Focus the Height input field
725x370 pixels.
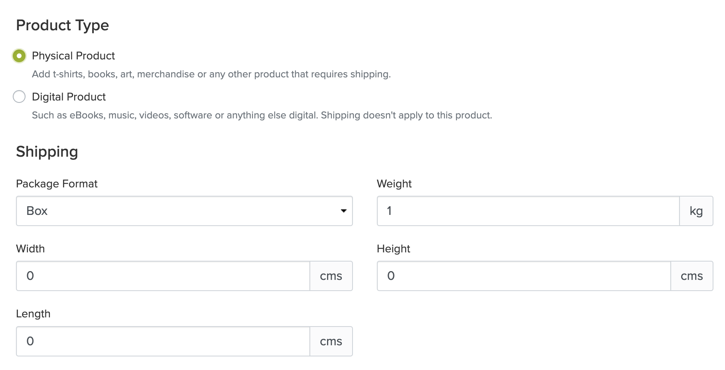pos(524,276)
